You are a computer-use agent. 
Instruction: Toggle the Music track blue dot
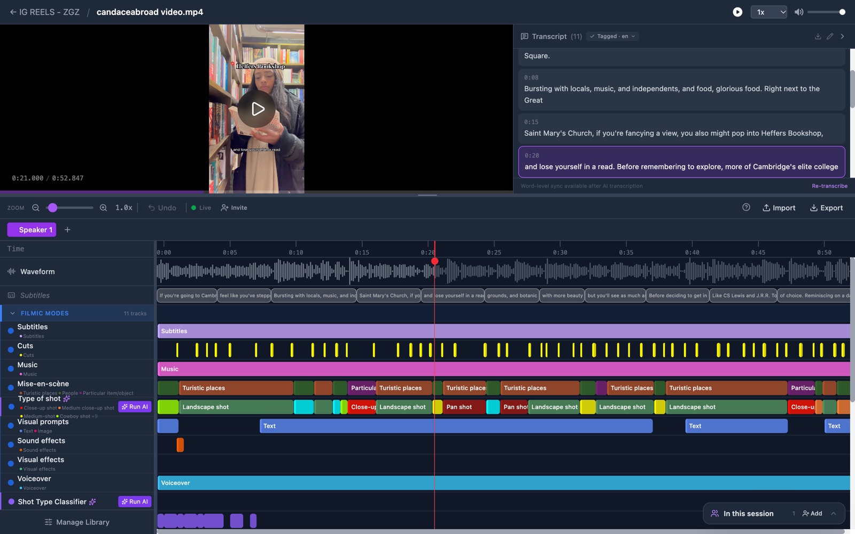[11, 369]
